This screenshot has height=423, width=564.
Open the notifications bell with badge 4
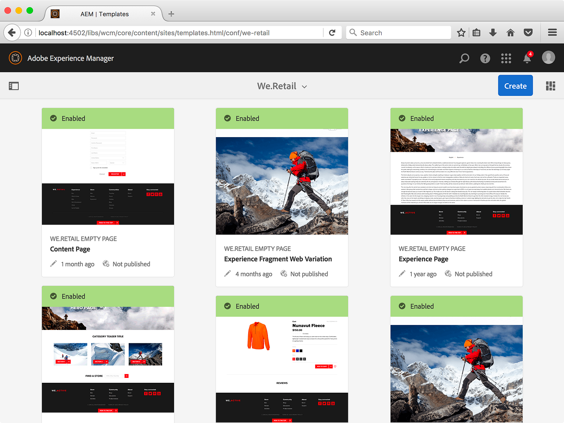(x=528, y=57)
